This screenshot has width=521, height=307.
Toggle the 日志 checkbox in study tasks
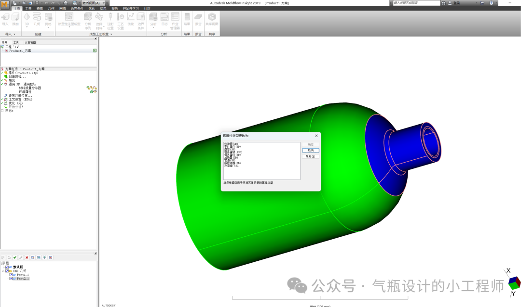[2, 111]
